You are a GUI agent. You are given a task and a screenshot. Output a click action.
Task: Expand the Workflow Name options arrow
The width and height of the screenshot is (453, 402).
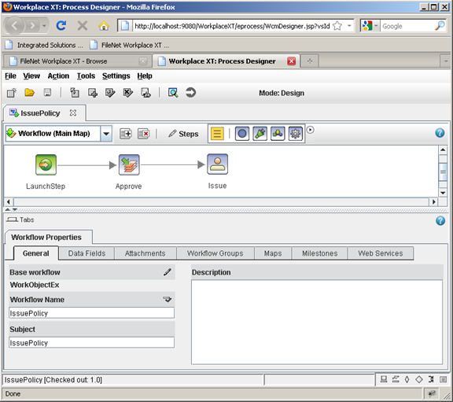tap(168, 300)
